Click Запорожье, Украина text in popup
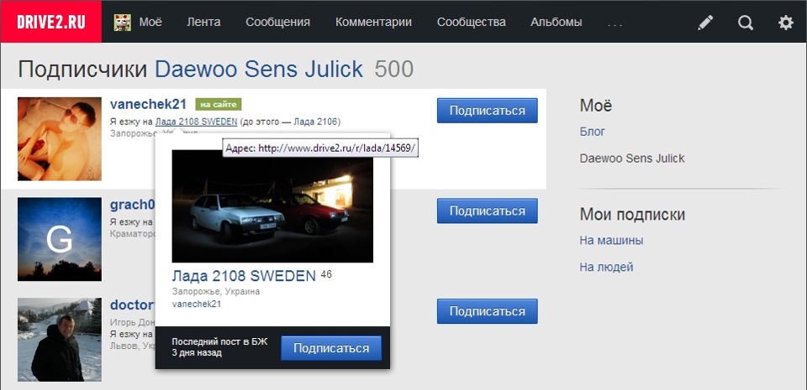Screen dimensions: 807x390 pyautogui.click(x=216, y=292)
